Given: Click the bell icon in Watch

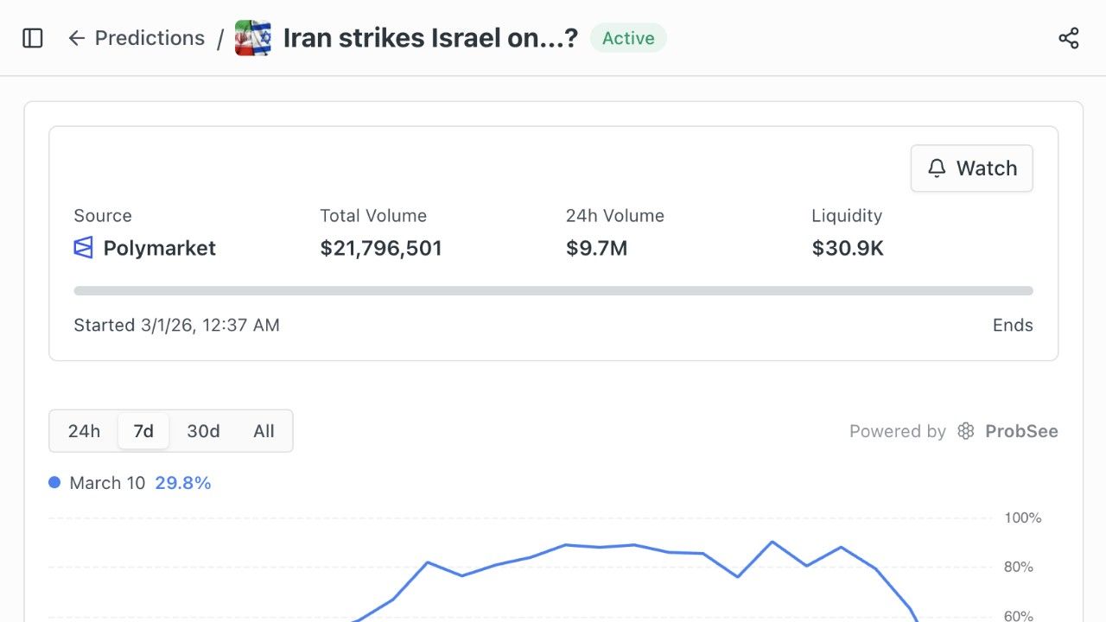Looking at the screenshot, I should pyautogui.click(x=937, y=168).
